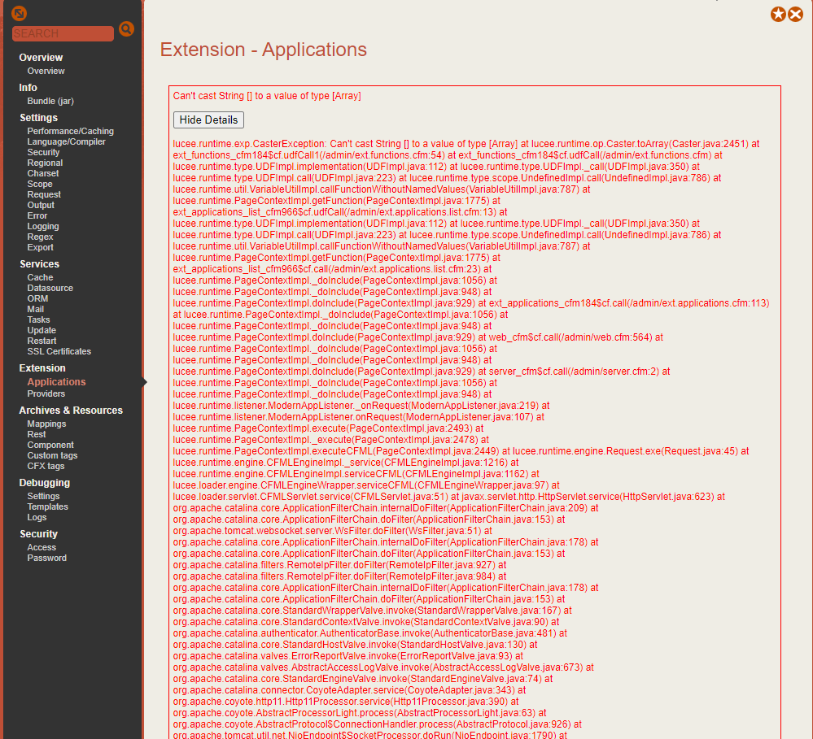Open Access under Security
813x739 pixels.
(x=42, y=547)
